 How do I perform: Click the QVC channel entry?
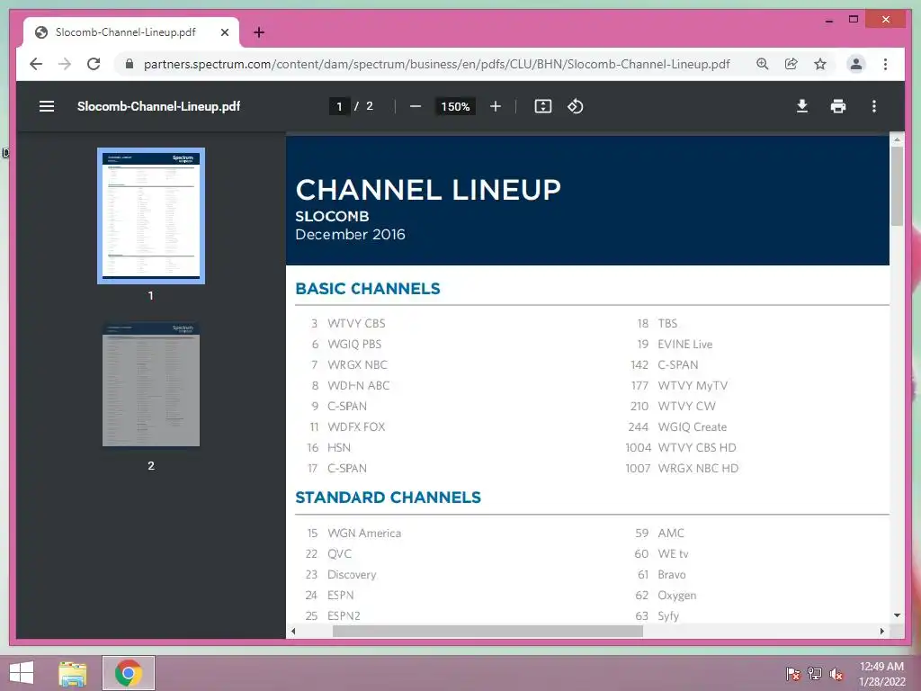pos(328,553)
